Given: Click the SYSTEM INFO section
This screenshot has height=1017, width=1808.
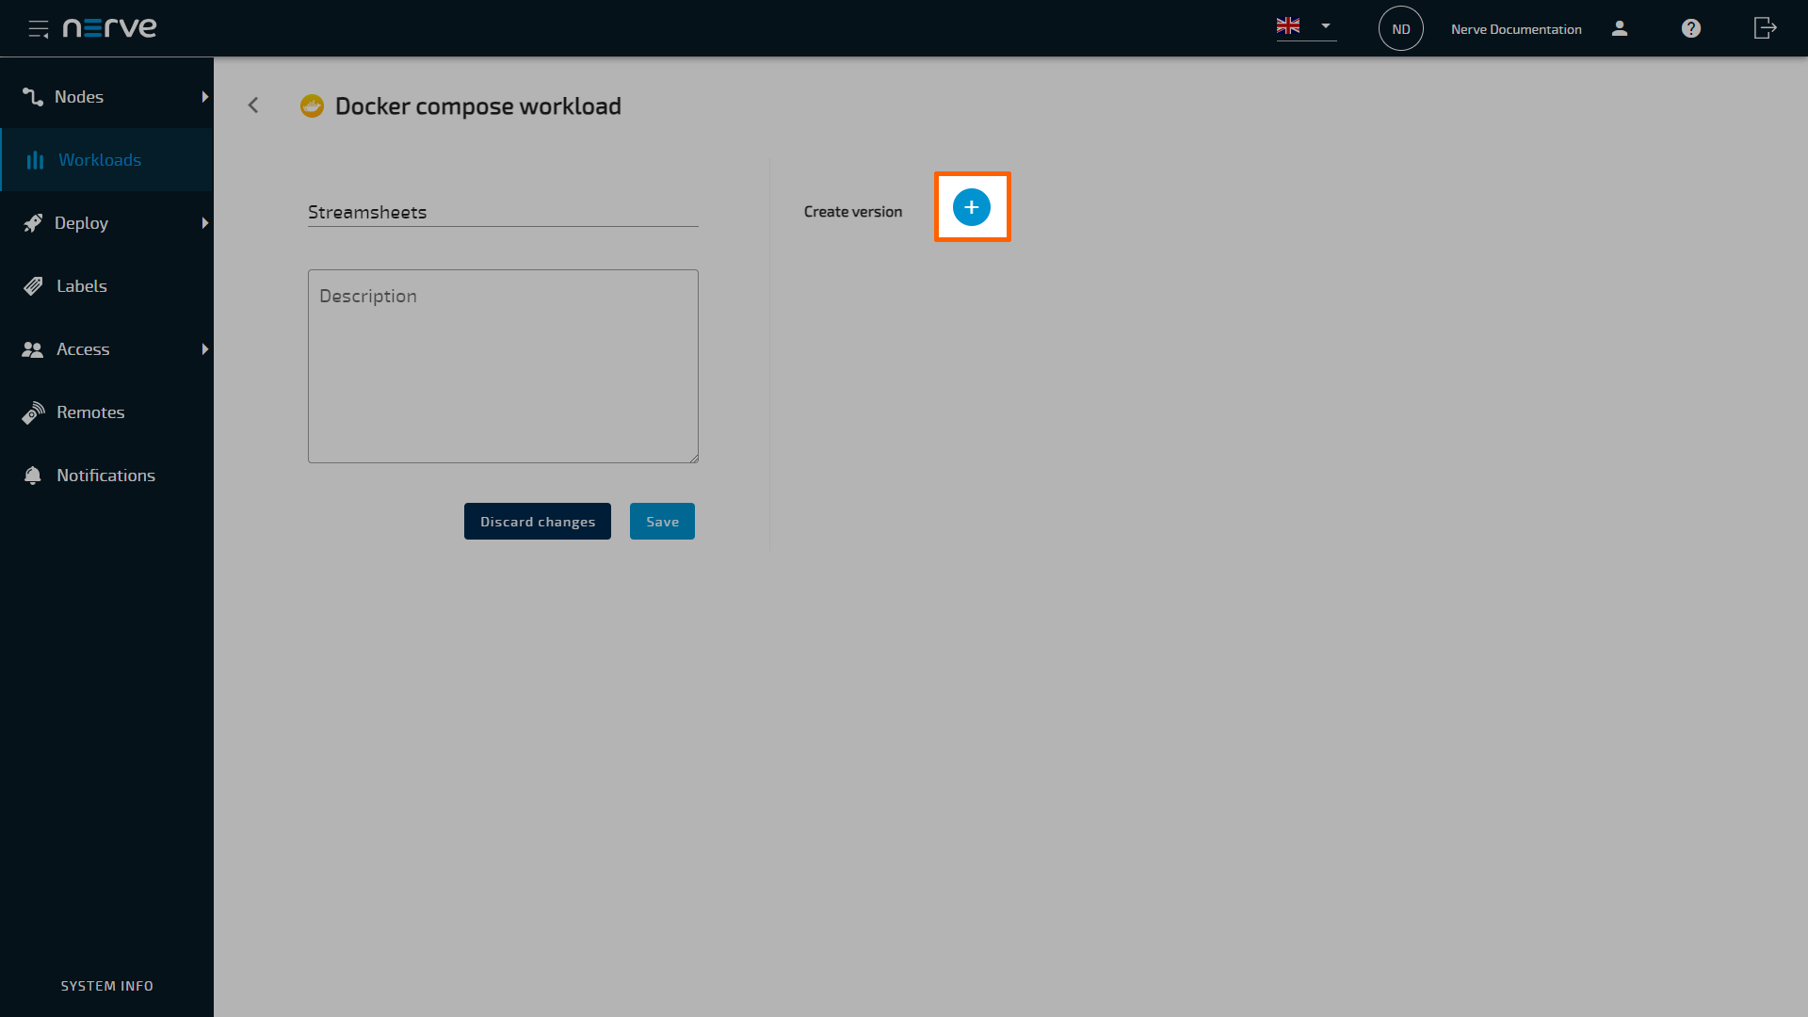Looking at the screenshot, I should pyautogui.click(x=106, y=985).
